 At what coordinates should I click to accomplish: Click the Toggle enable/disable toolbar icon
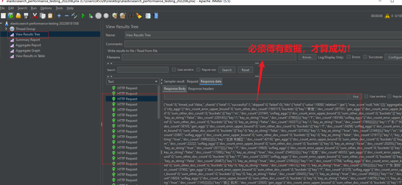[74, 16]
